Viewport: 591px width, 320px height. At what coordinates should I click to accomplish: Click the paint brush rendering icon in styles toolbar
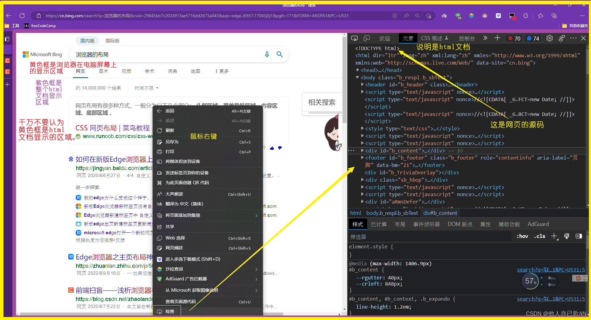567,236
